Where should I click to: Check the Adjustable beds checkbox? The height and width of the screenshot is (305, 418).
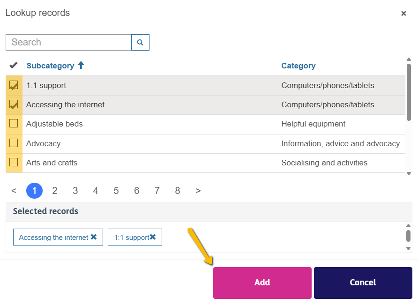pyautogui.click(x=14, y=124)
